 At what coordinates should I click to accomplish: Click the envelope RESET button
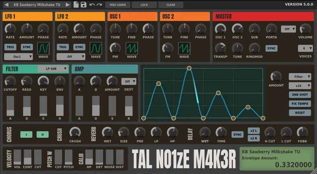300,113
